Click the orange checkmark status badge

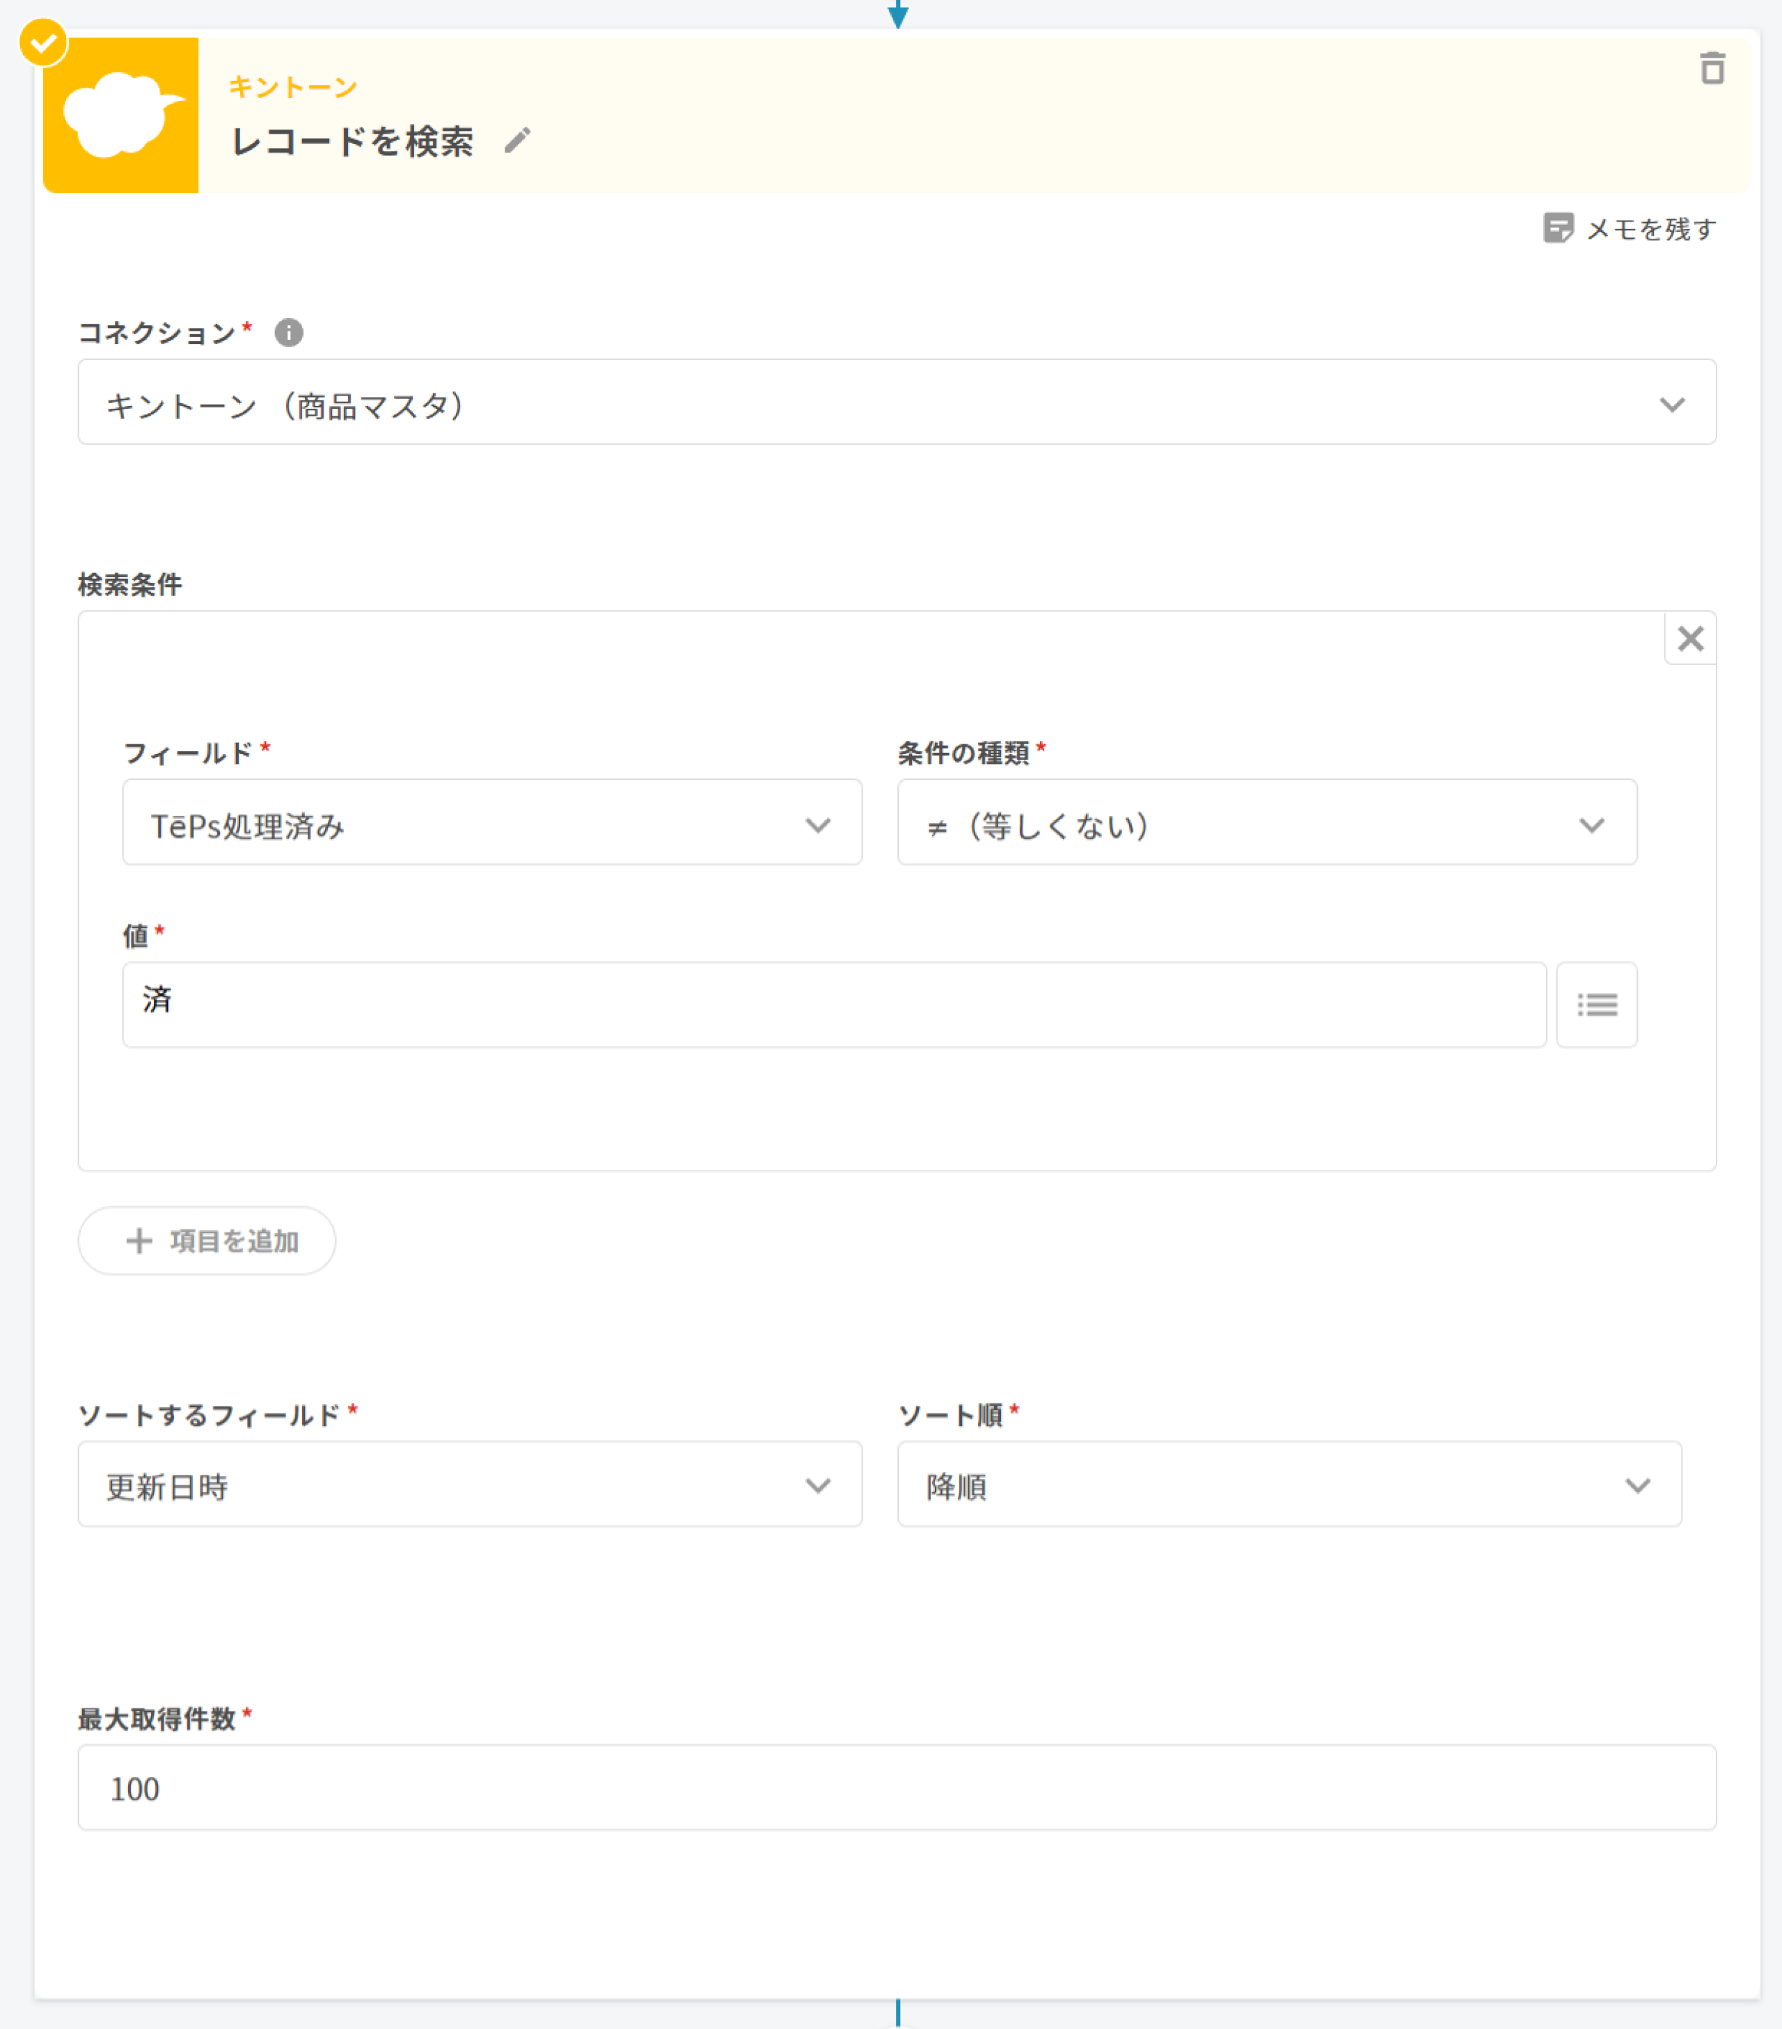click(x=44, y=42)
